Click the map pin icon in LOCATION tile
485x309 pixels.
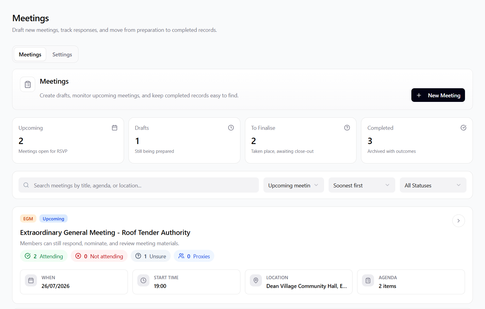pyautogui.click(x=256, y=280)
